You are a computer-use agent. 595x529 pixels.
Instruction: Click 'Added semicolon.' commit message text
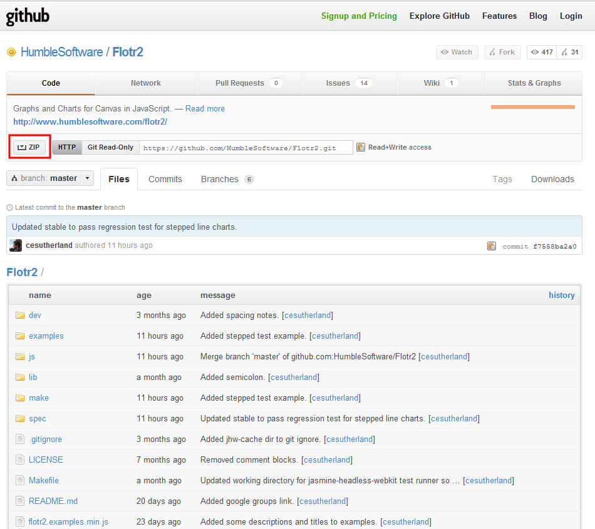232,377
